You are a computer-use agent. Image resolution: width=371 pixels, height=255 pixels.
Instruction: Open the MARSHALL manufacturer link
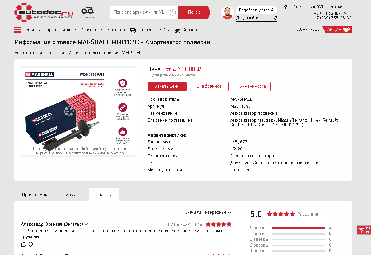[x=241, y=99]
